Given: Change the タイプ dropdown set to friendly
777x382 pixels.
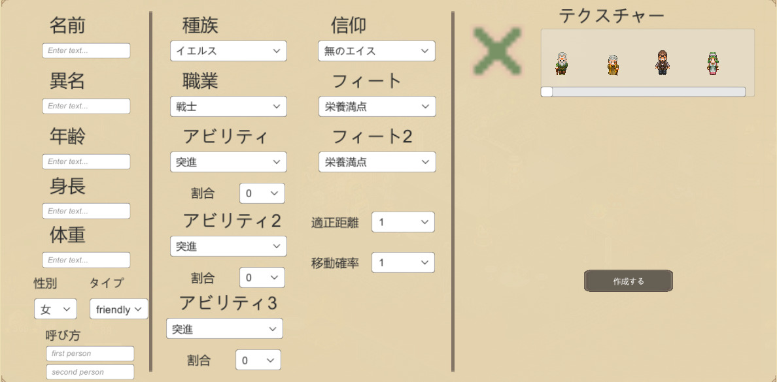Looking at the screenshot, I should [119, 310].
